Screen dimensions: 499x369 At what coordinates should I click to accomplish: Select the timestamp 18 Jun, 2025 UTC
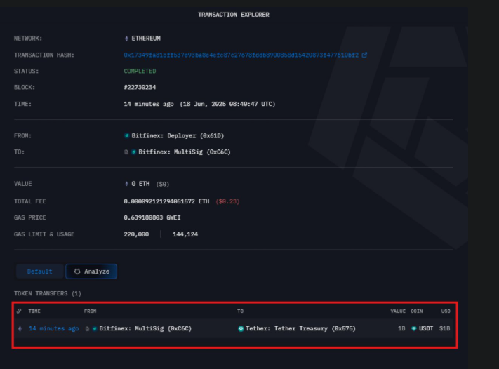227,104
